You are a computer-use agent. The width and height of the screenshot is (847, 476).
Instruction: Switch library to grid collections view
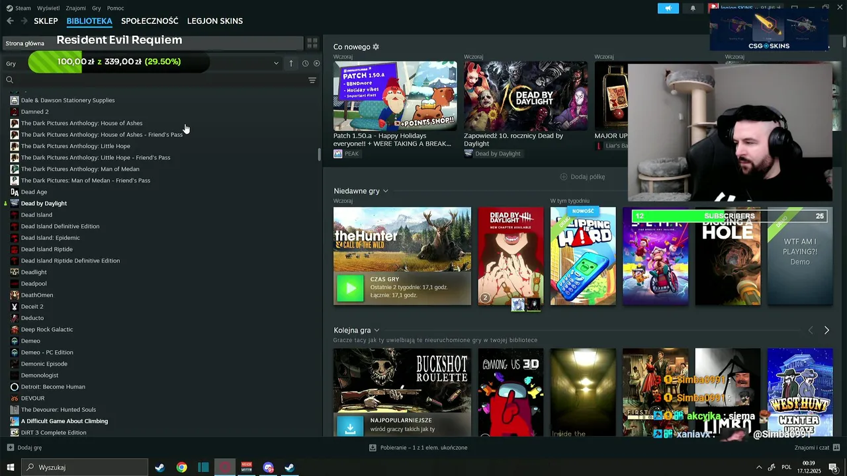pyautogui.click(x=312, y=44)
